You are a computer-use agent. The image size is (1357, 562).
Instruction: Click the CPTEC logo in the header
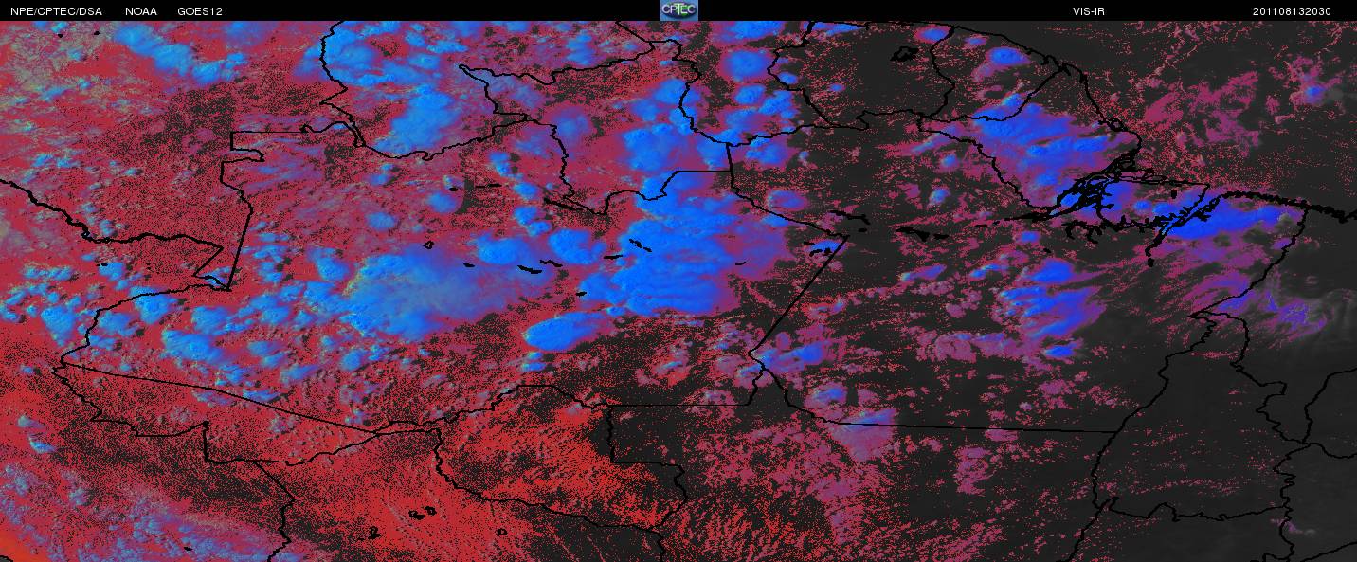(x=678, y=10)
